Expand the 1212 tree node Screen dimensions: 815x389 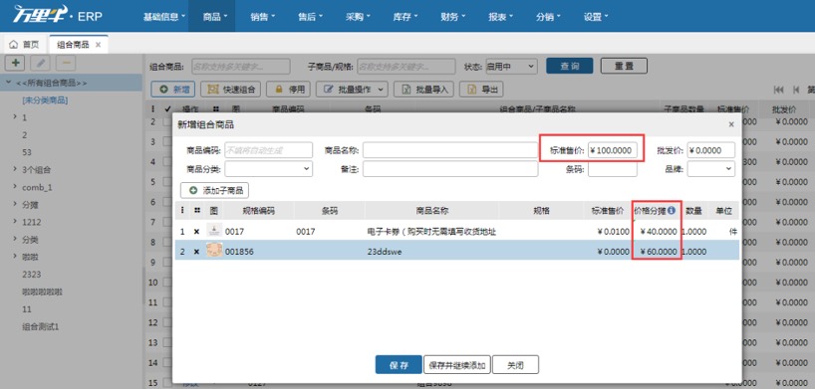(15, 222)
